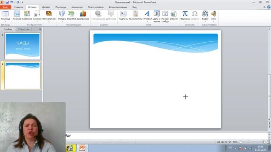Image resolution: width=271 pixels, height=152 pixels.
Task: Insert Дата и время into slide
Action: click(157, 16)
